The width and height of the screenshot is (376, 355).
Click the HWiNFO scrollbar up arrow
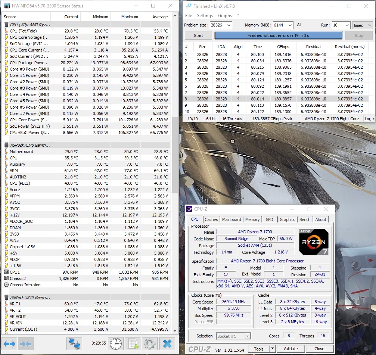click(x=175, y=16)
